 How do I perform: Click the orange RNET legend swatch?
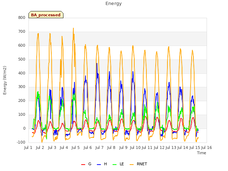tap(131, 164)
